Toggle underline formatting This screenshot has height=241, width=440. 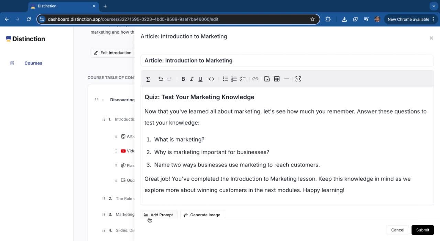tap(200, 79)
